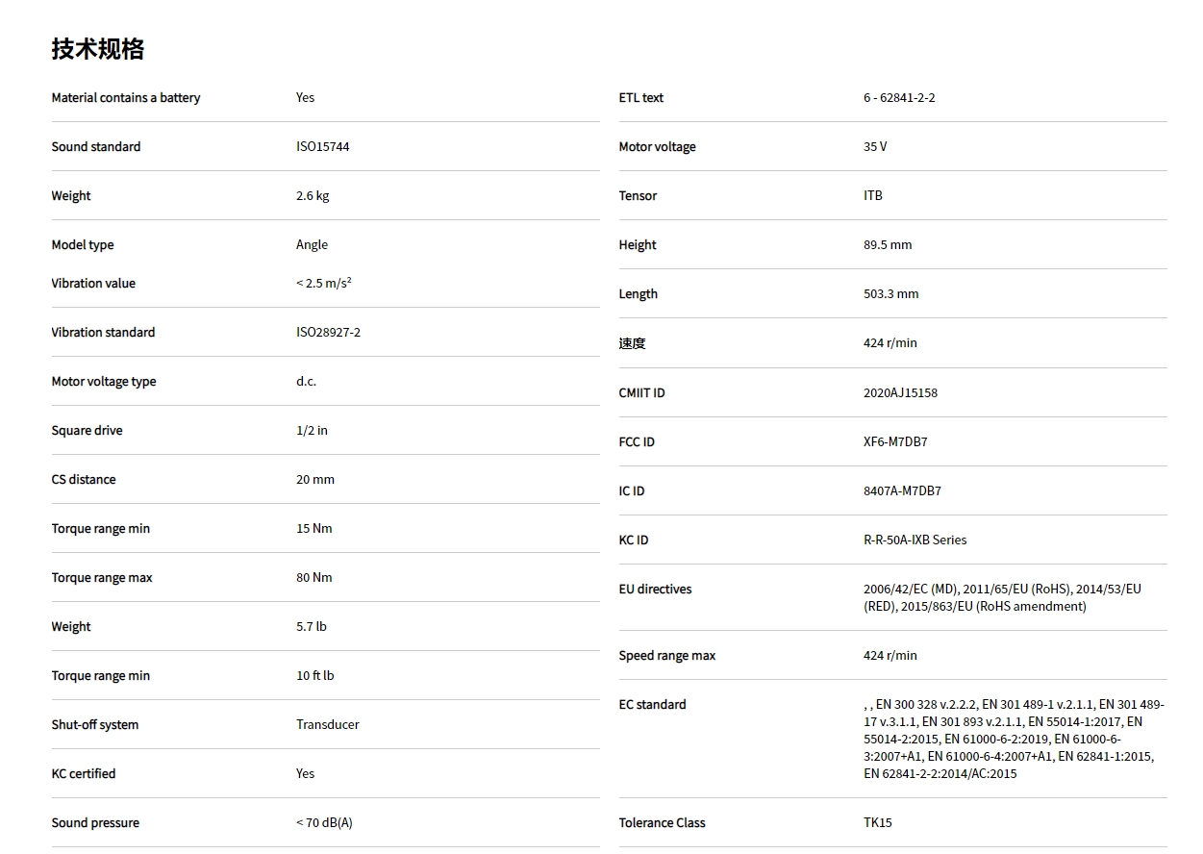This screenshot has height=854, width=1203.
Task: Click the 技术规格 heading
Action: (x=98, y=49)
